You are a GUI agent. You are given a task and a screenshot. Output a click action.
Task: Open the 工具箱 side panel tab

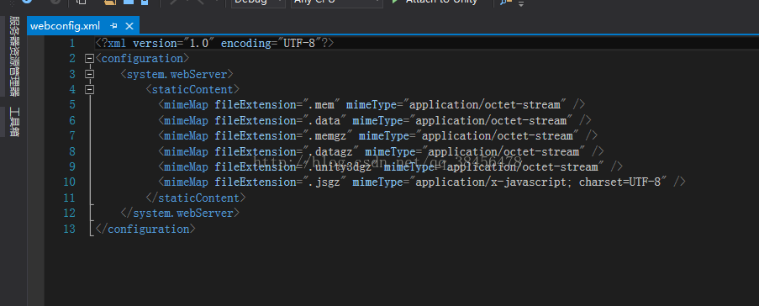pos(14,122)
